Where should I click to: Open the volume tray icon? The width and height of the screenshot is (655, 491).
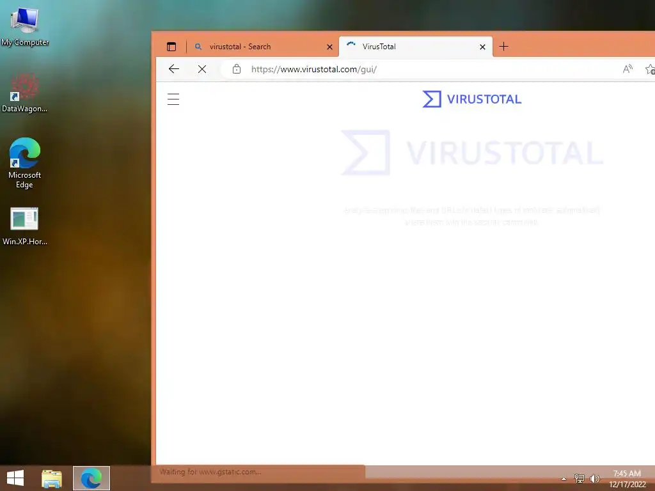[594, 478]
